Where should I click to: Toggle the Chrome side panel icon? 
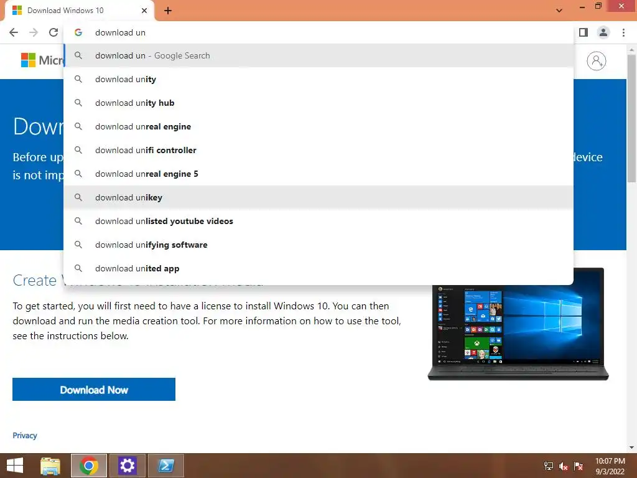click(584, 32)
